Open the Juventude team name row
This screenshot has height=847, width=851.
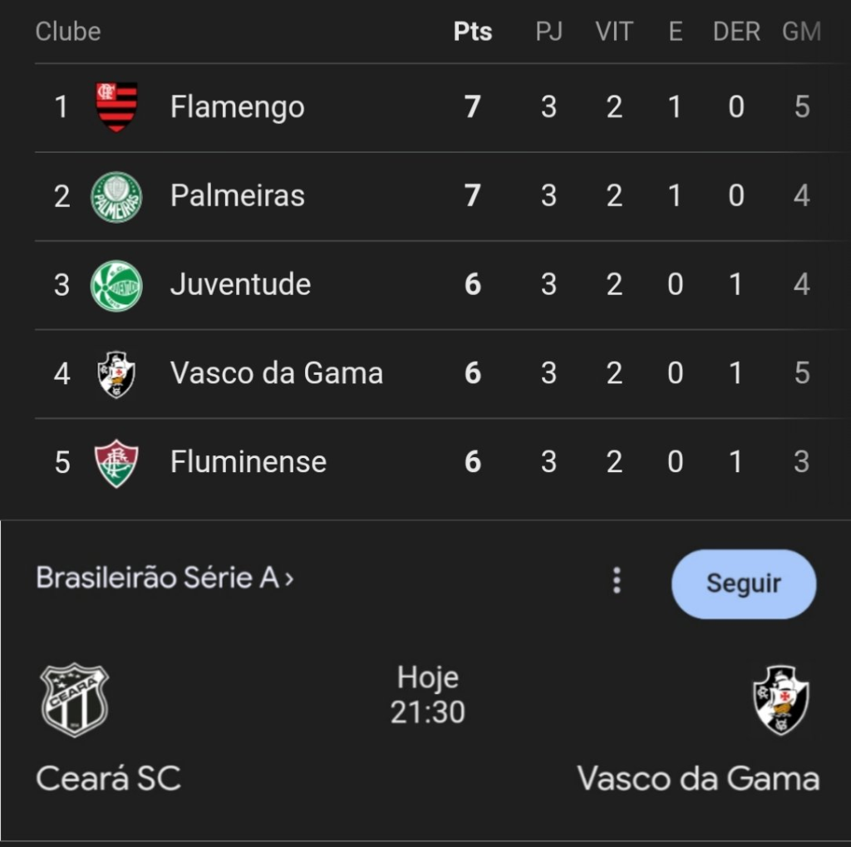[x=240, y=285]
